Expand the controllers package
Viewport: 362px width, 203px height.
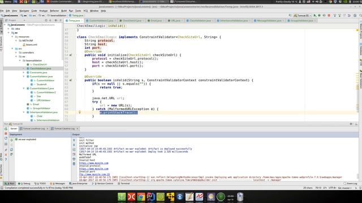pos(16,52)
